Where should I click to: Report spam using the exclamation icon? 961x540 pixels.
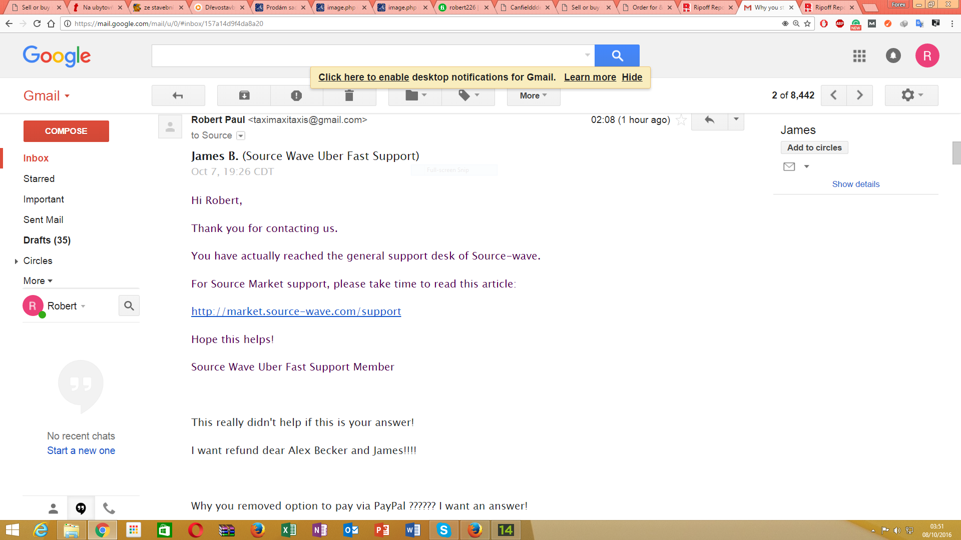tap(296, 95)
